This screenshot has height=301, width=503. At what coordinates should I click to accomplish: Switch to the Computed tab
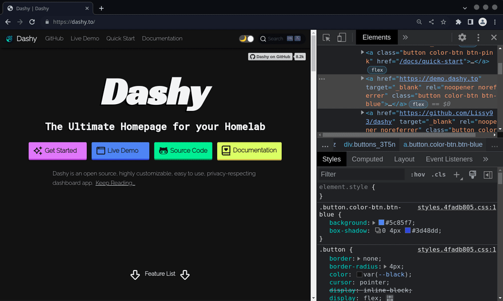coord(368,159)
